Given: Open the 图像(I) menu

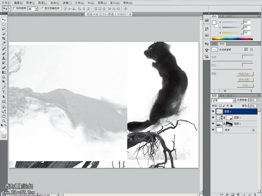Looking at the screenshot, I should tap(30, 3).
